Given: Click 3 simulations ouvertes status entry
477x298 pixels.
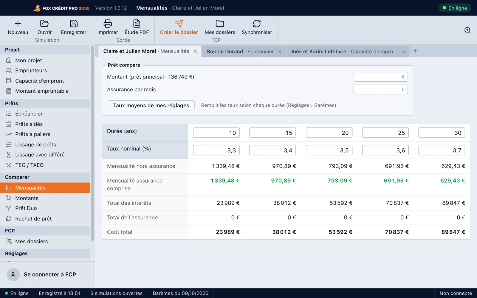Looking at the screenshot, I should point(117,293).
